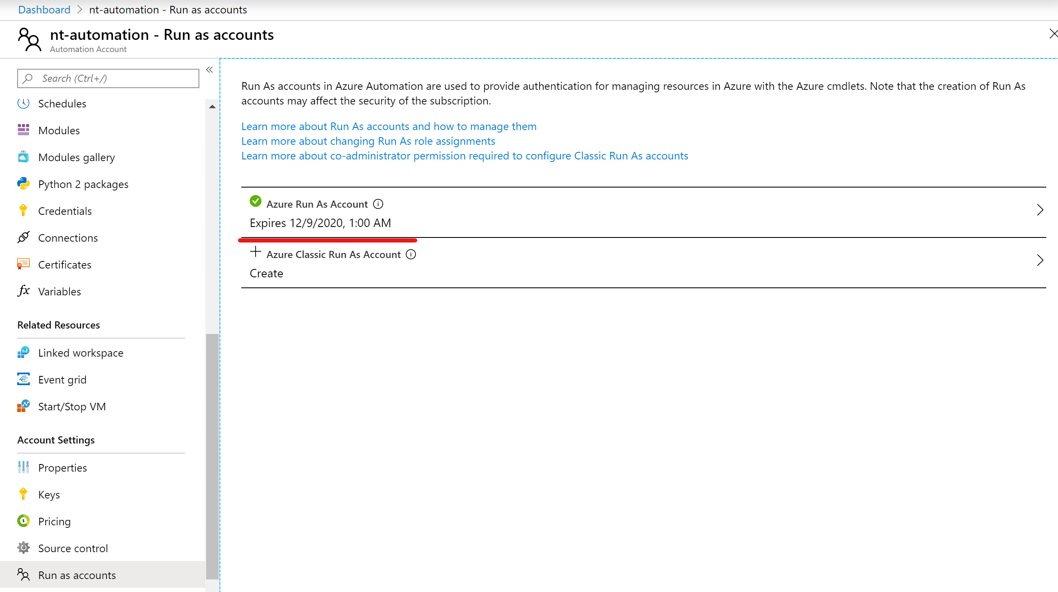The image size is (1058, 592).
Task: Click the Credentials key icon
Action: click(x=24, y=211)
